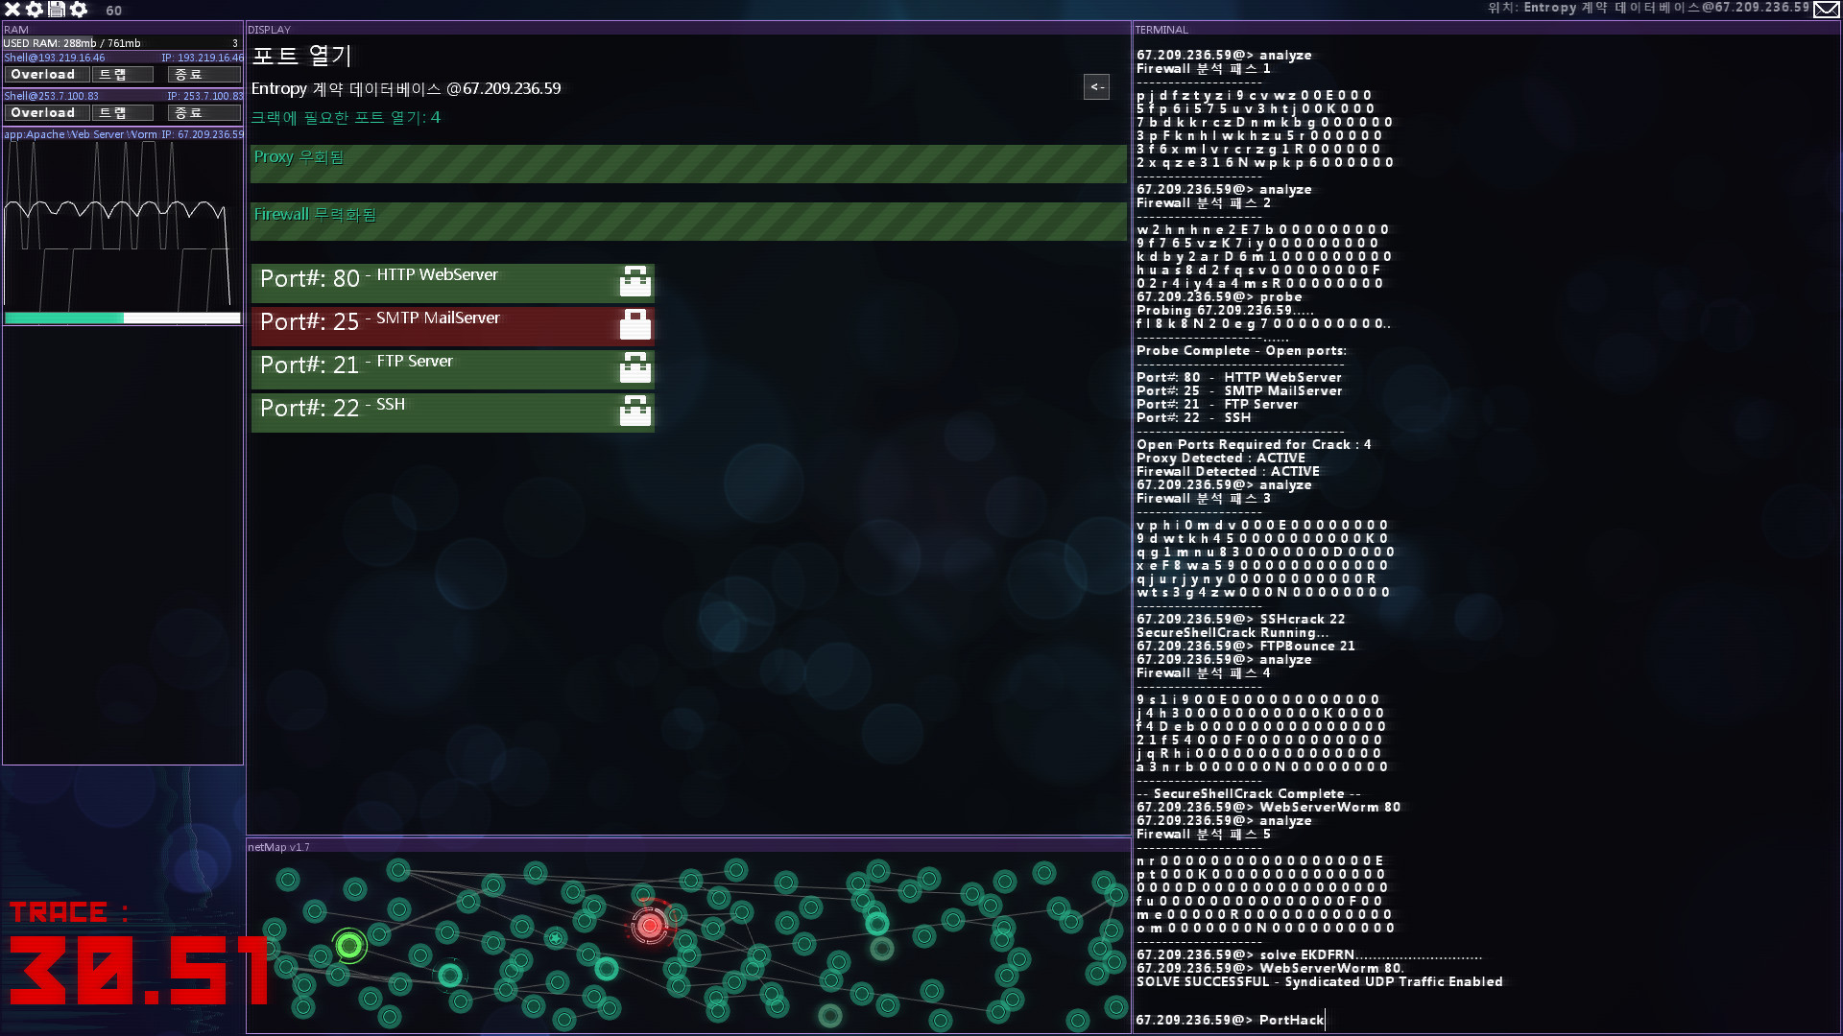Image resolution: width=1843 pixels, height=1036 pixels.
Task: Select the TERMINAL tab in right panel
Action: [1162, 29]
